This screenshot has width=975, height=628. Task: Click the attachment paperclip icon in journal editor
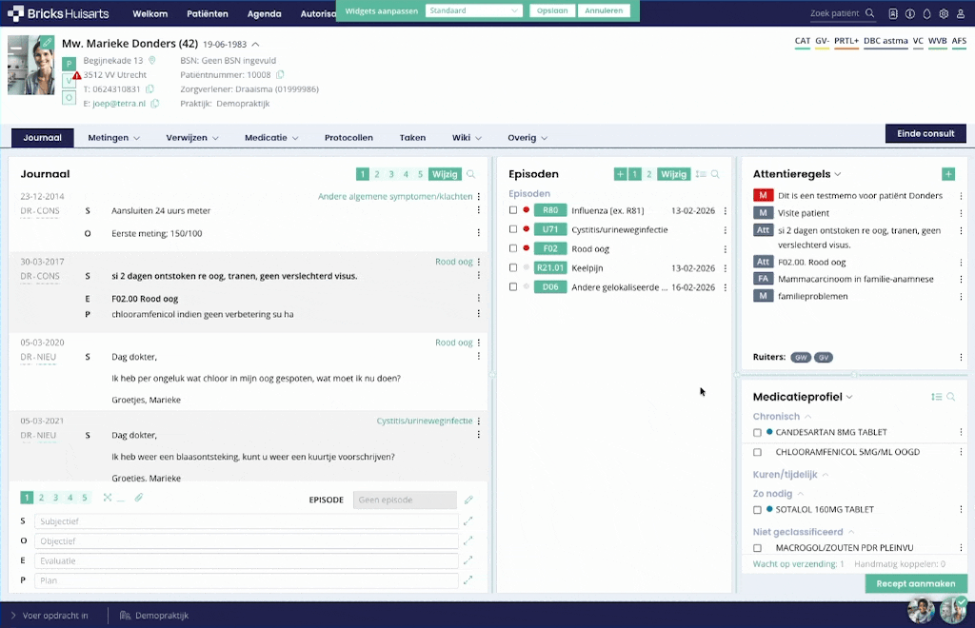tap(139, 498)
